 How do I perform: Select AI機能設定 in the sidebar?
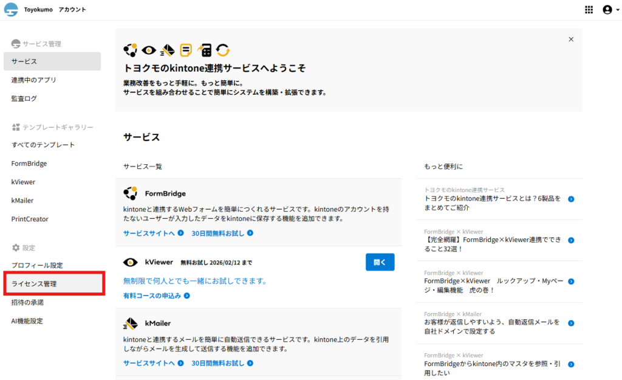(x=27, y=321)
